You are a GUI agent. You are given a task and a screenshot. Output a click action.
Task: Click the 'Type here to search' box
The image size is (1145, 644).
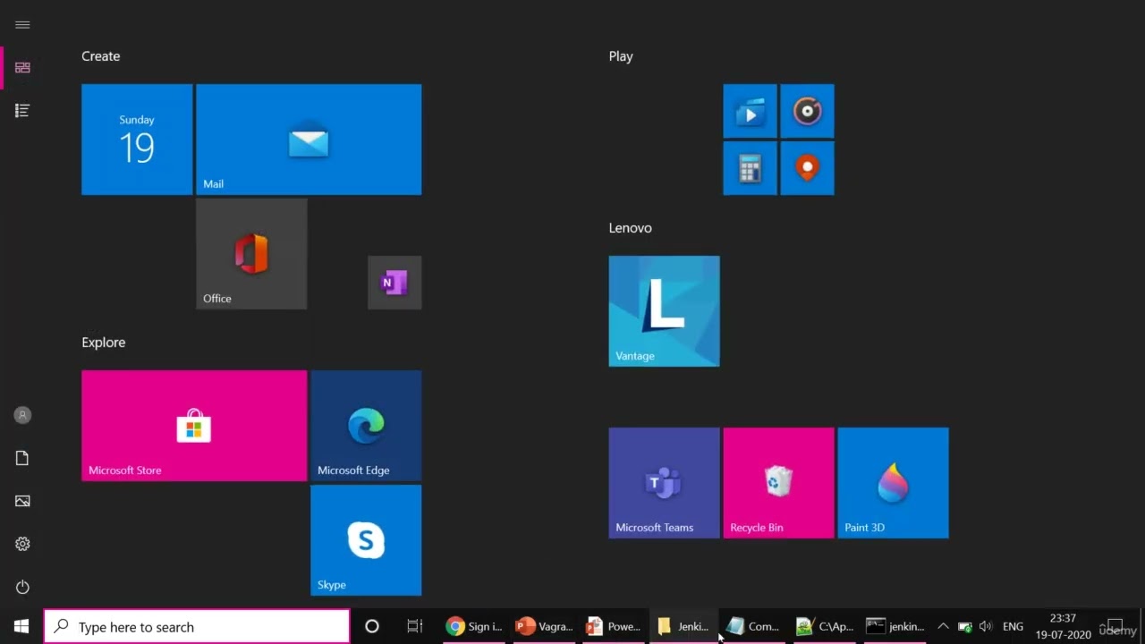pos(197,626)
